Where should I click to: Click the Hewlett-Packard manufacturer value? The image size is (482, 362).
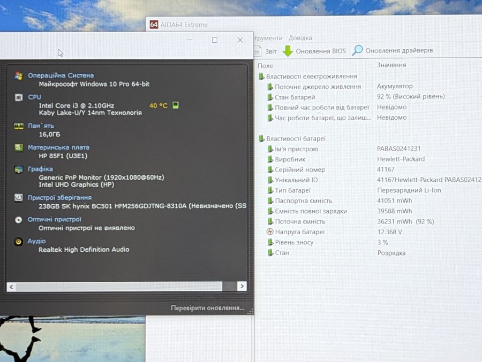(401, 159)
